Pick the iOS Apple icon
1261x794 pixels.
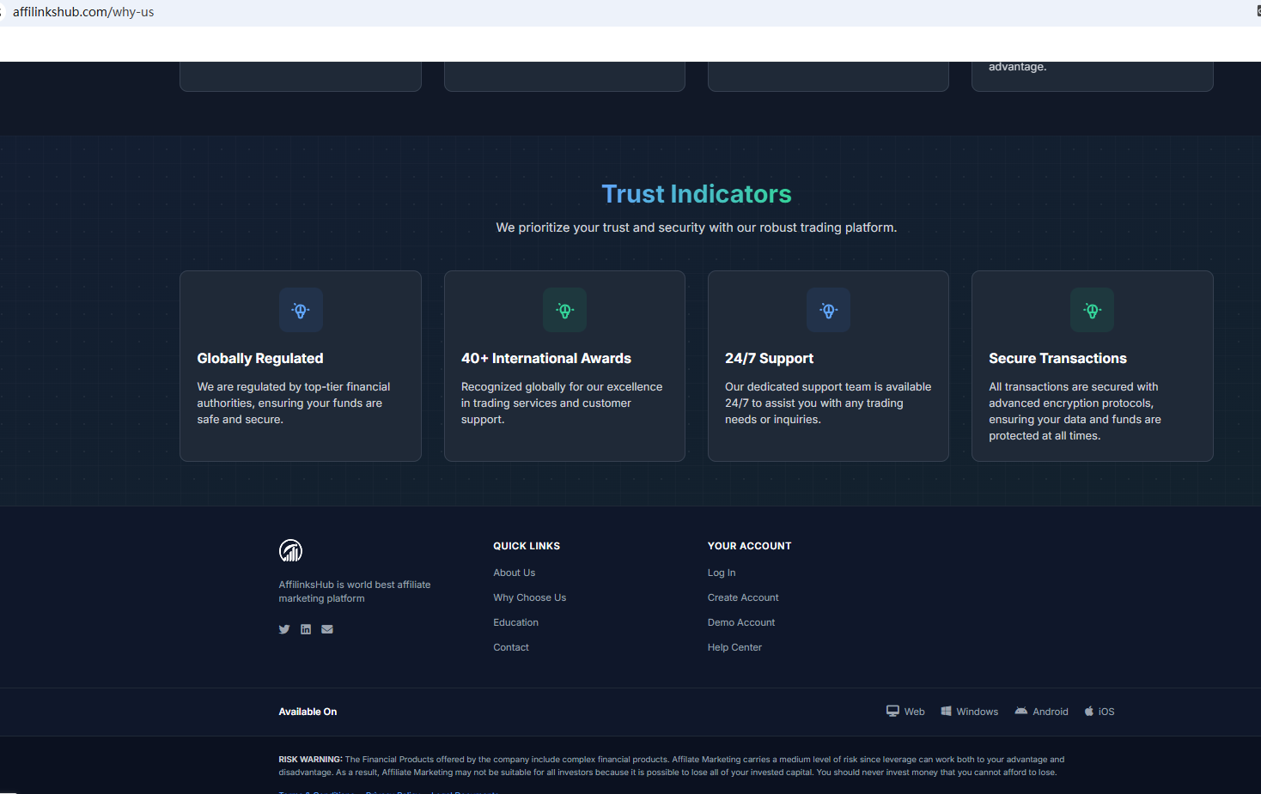coord(1089,711)
